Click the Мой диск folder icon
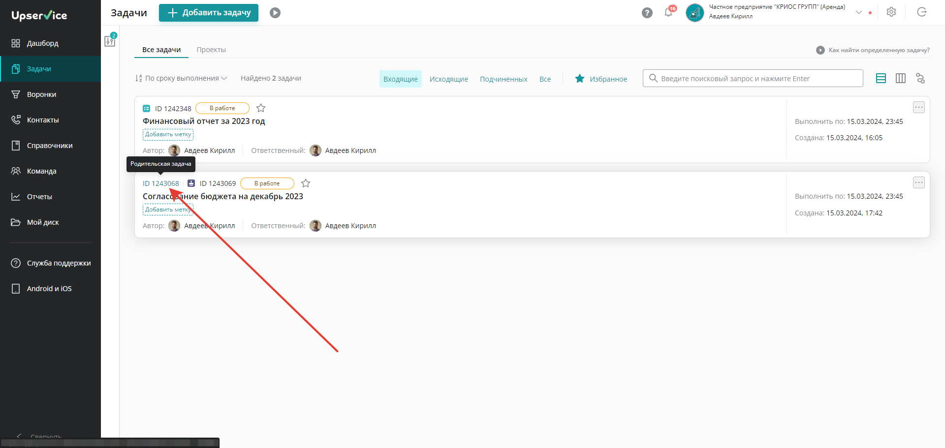The height and width of the screenshot is (448, 945). [x=16, y=222]
